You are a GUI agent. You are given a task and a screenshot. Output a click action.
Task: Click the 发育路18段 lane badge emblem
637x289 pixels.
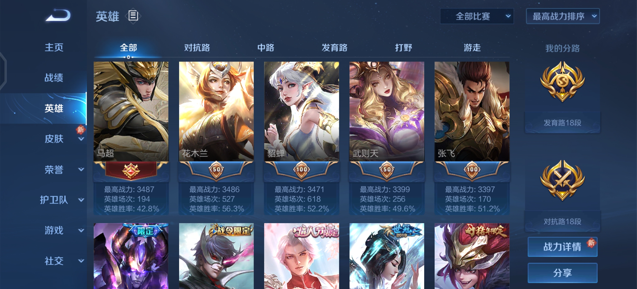[x=562, y=82]
